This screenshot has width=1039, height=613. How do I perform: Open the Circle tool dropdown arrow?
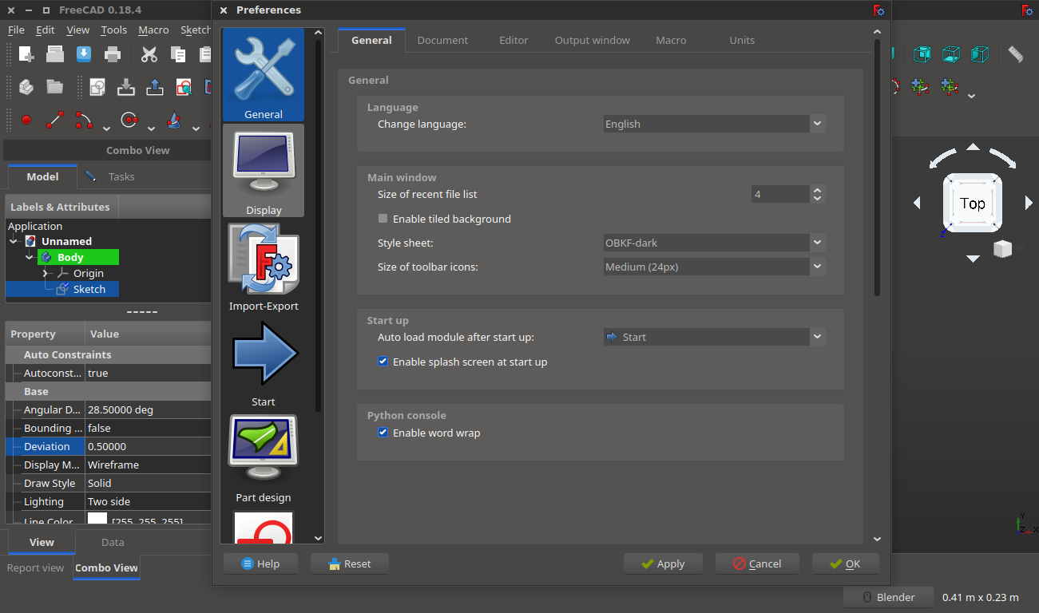click(151, 128)
